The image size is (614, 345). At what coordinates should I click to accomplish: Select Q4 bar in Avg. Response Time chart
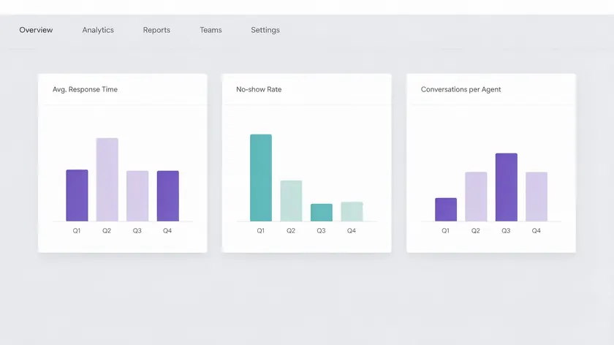[168, 196]
